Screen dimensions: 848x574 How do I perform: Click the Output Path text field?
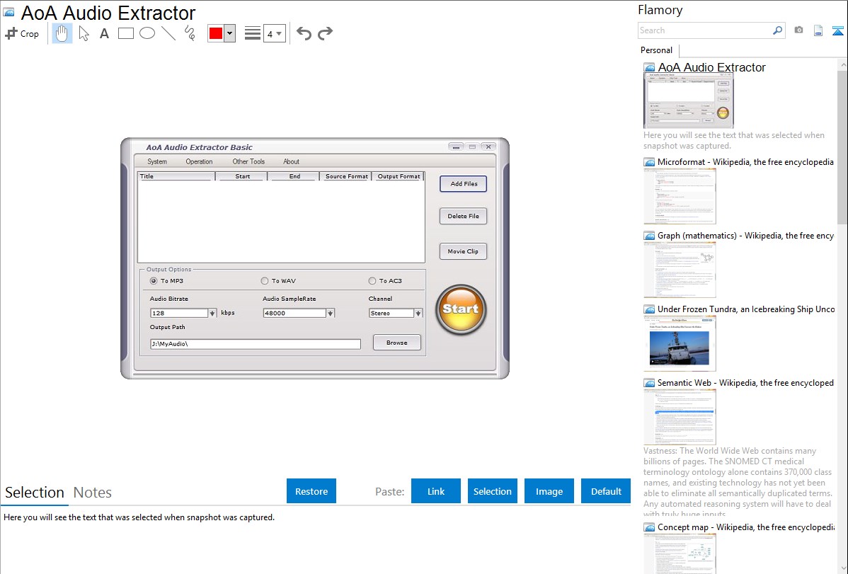click(256, 344)
